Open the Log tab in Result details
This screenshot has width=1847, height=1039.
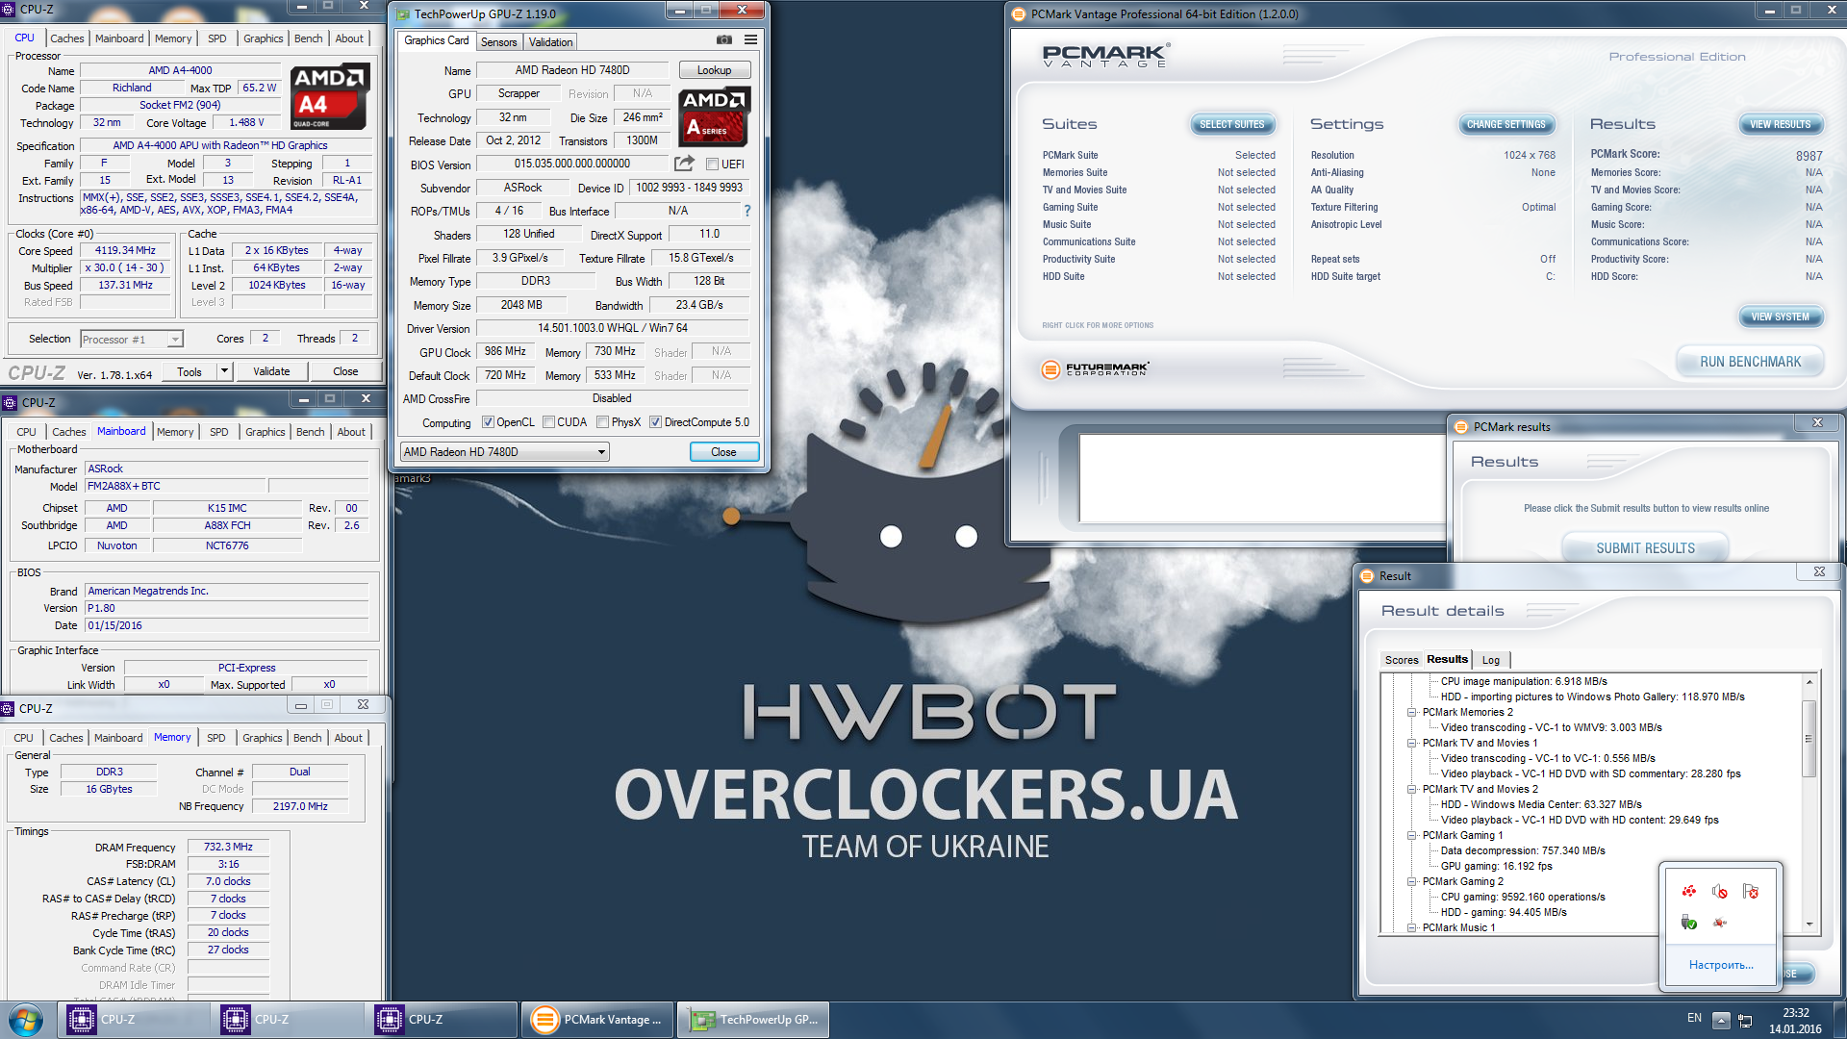coord(1490,660)
